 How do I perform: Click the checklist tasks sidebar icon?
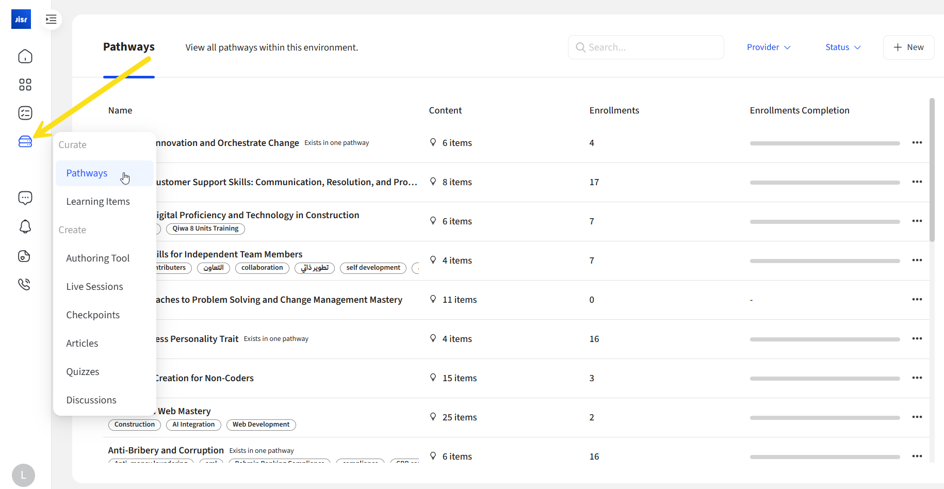pyautogui.click(x=25, y=113)
